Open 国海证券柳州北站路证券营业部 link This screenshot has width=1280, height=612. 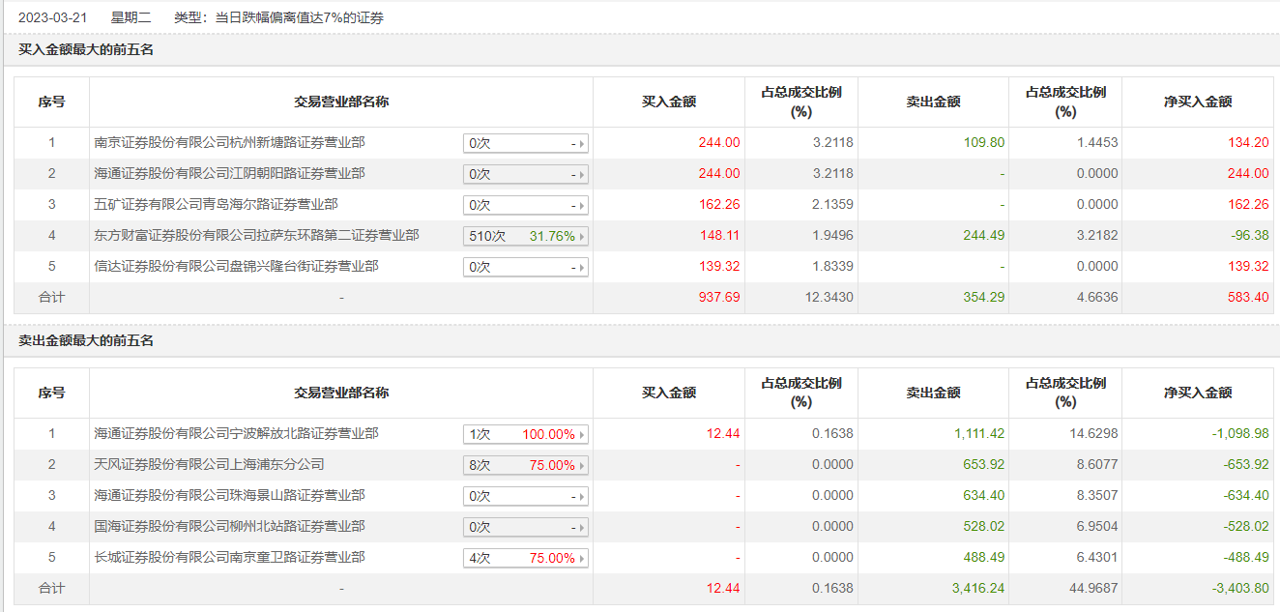coord(229,527)
